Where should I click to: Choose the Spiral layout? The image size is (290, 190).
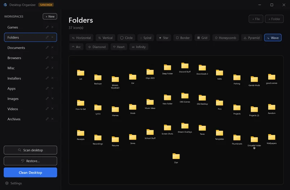point(146,38)
